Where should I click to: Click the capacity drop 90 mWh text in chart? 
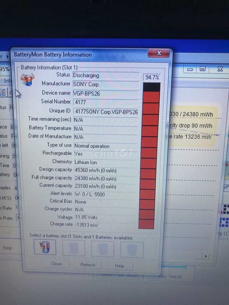[x=191, y=126]
